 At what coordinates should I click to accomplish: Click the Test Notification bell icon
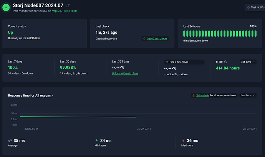click(248, 7)
